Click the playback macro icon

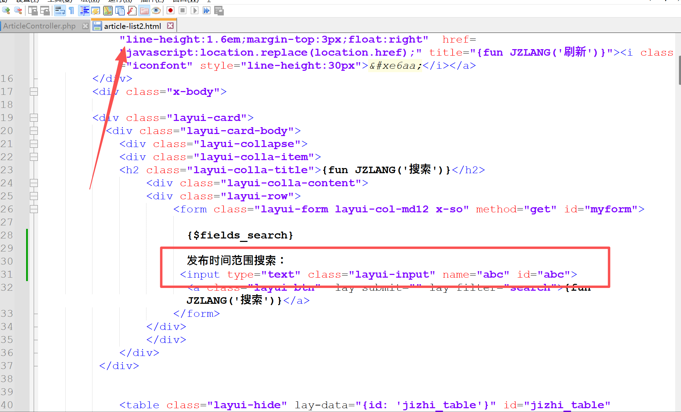[194, 11]
